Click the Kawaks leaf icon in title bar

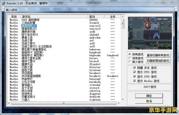[x=4, y=3]
